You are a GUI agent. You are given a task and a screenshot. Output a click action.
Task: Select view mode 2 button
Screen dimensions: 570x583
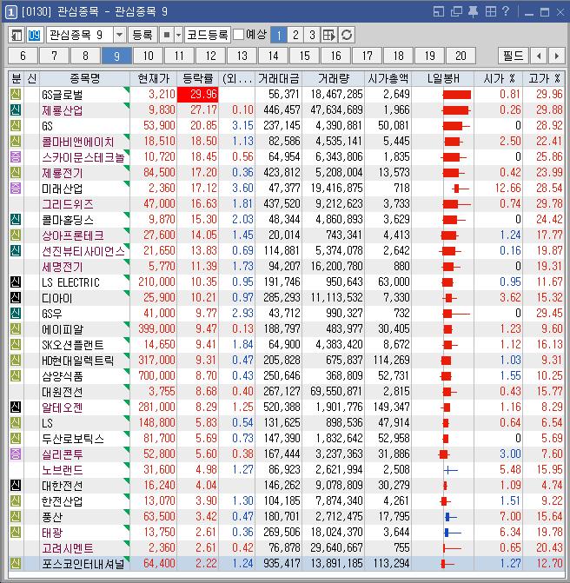(x=295, y=35)
